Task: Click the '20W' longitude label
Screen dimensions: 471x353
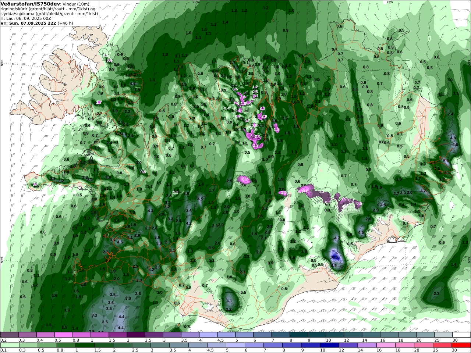Action: 196,2
